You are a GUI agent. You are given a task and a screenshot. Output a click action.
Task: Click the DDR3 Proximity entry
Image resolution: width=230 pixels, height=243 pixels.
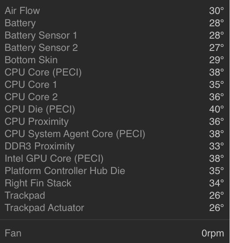[x=114, y=146]
